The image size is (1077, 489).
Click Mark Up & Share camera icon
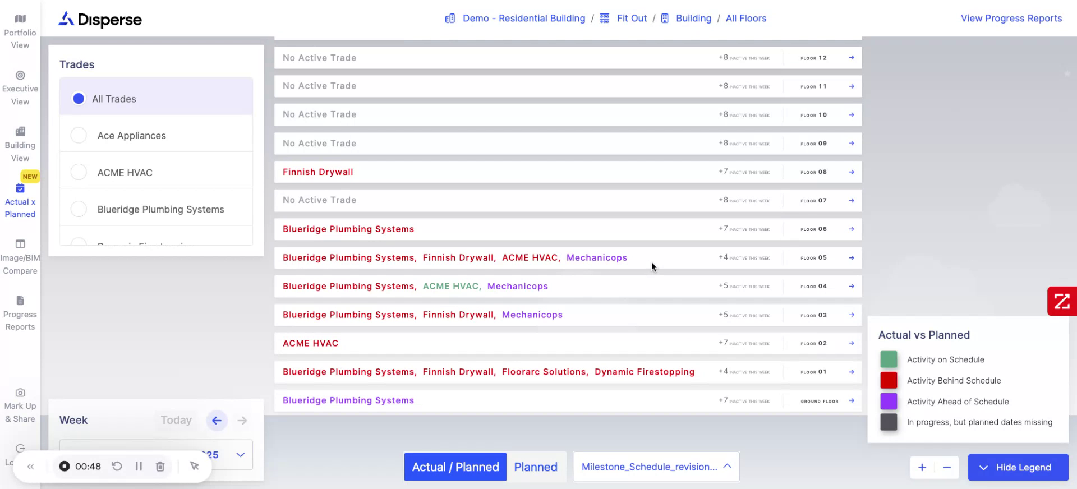tap(20, 393)
